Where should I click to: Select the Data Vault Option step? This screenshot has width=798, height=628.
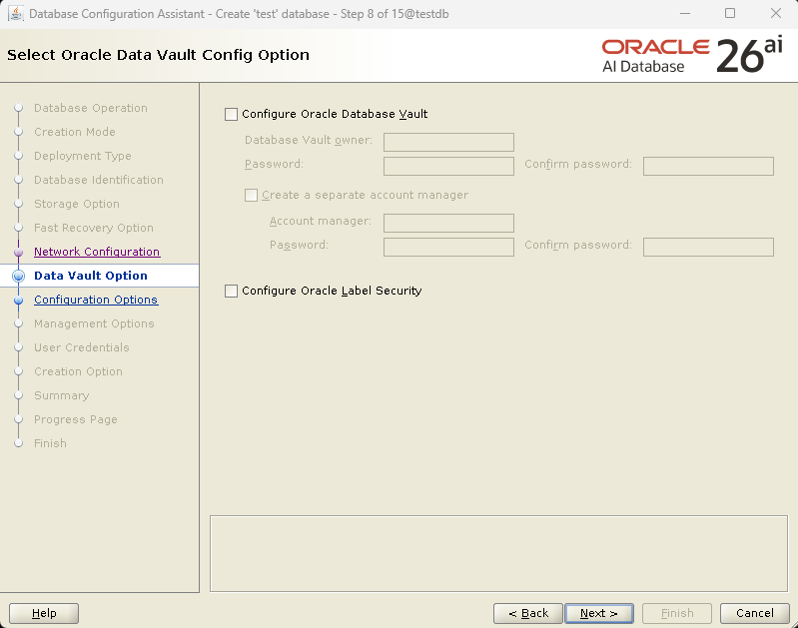(x=91, y=276)
